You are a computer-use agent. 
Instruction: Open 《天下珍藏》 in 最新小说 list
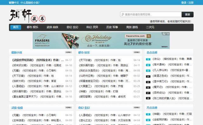pos(33,76)
